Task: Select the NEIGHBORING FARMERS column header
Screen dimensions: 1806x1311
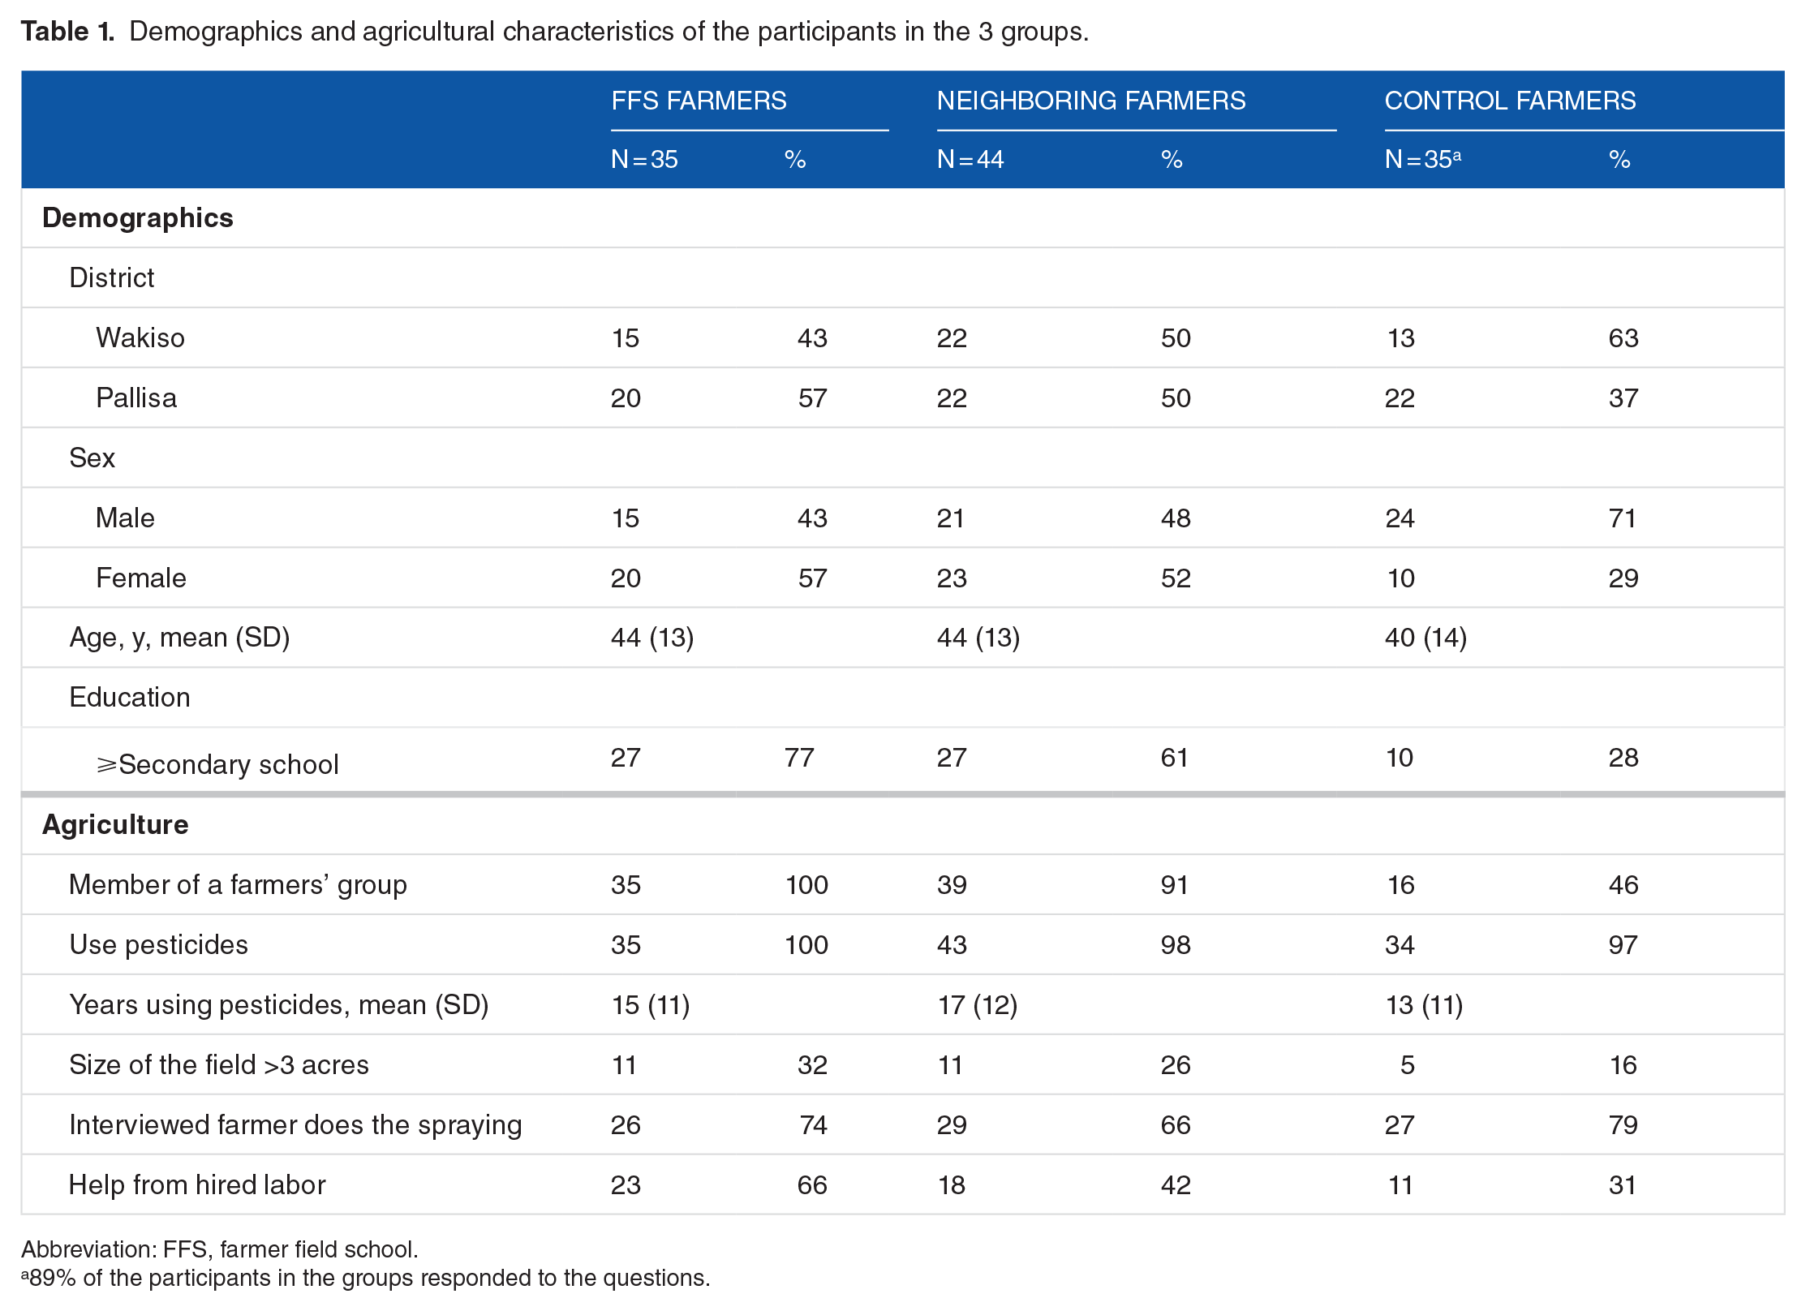Action: tap(1090, 101)
